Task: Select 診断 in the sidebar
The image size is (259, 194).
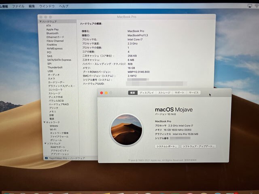Action: pos(51,115)
